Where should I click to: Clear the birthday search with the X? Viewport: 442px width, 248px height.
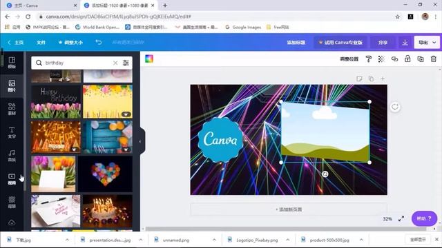click(x=115, y=63)
